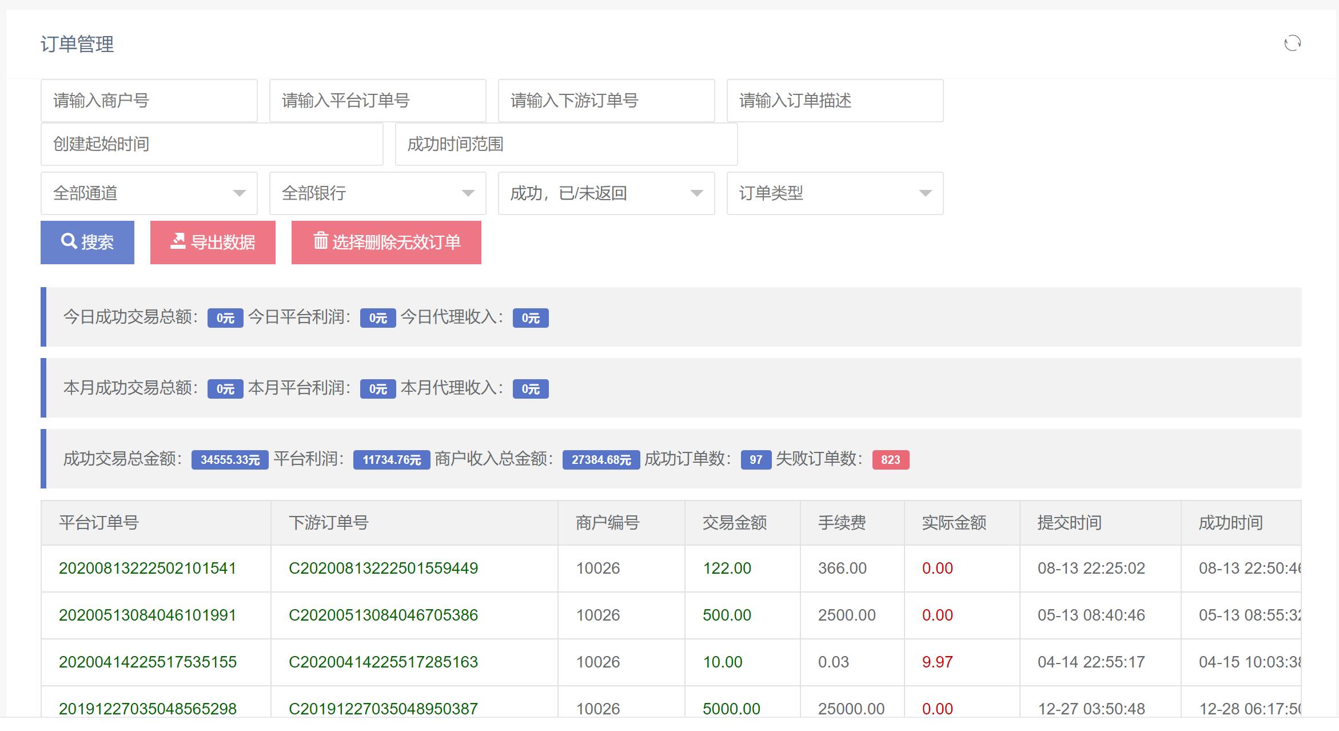Screen dimensions: 1339x731
Task: Click the platform order number input
Action: pyautogui.click(x=377, y=101)
